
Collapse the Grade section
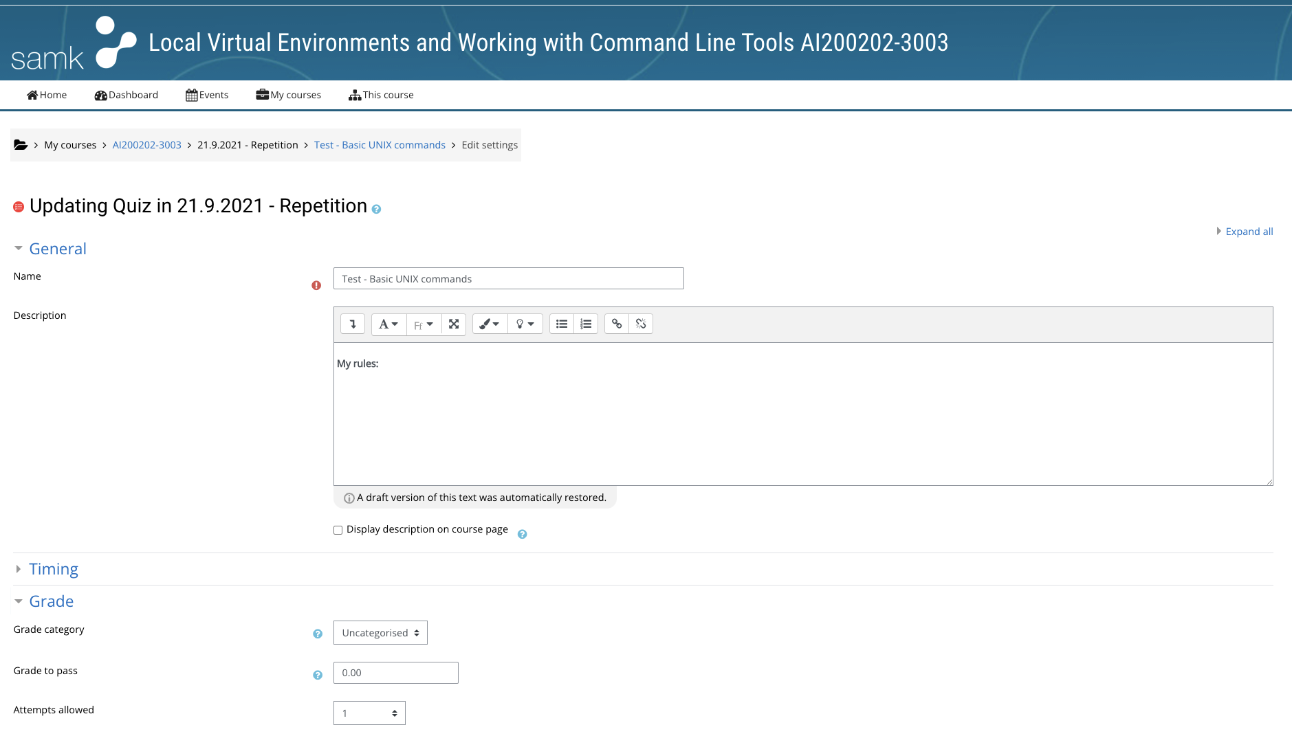click(51, 601)
